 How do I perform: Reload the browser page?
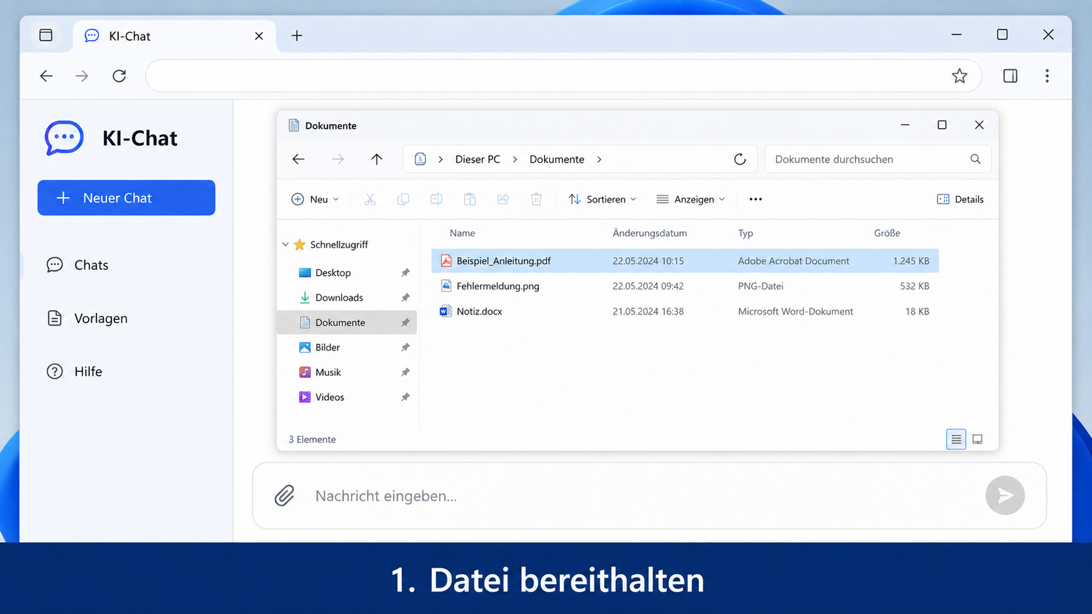pyautogui.click(x=119, y=76)
